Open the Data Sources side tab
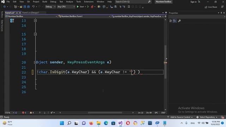The image size is (226, 127). 2,25
